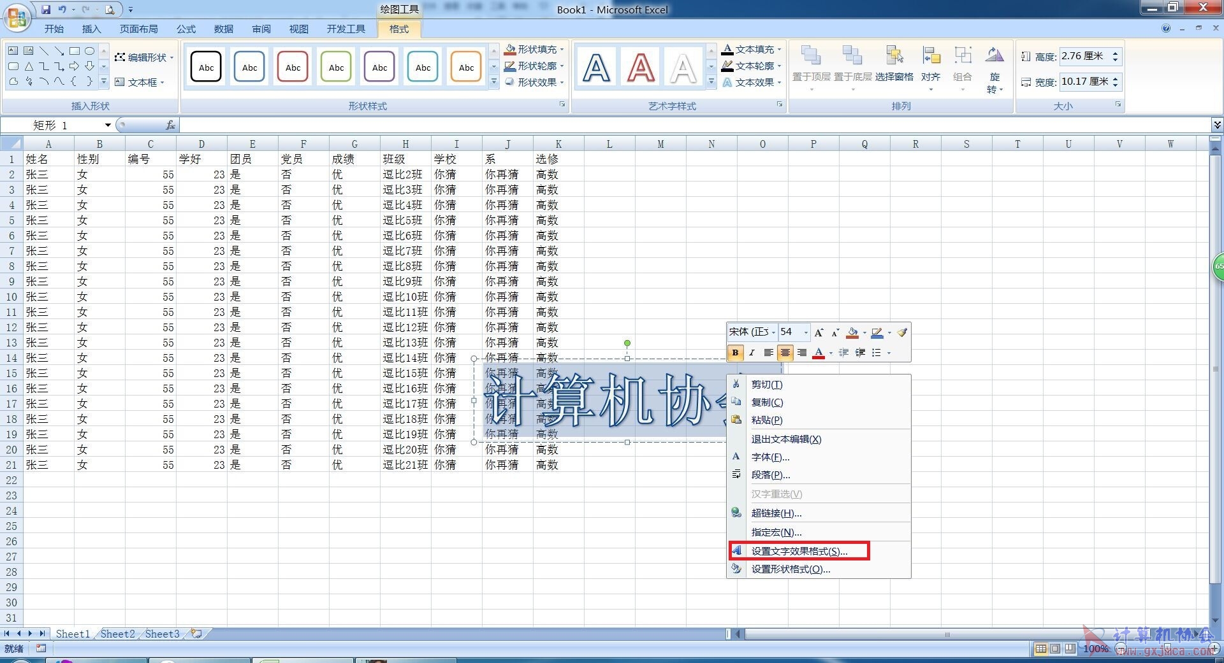Increase font size in mini toolbar
Viewport: 1224px width, 663px height.
[819, 332]
